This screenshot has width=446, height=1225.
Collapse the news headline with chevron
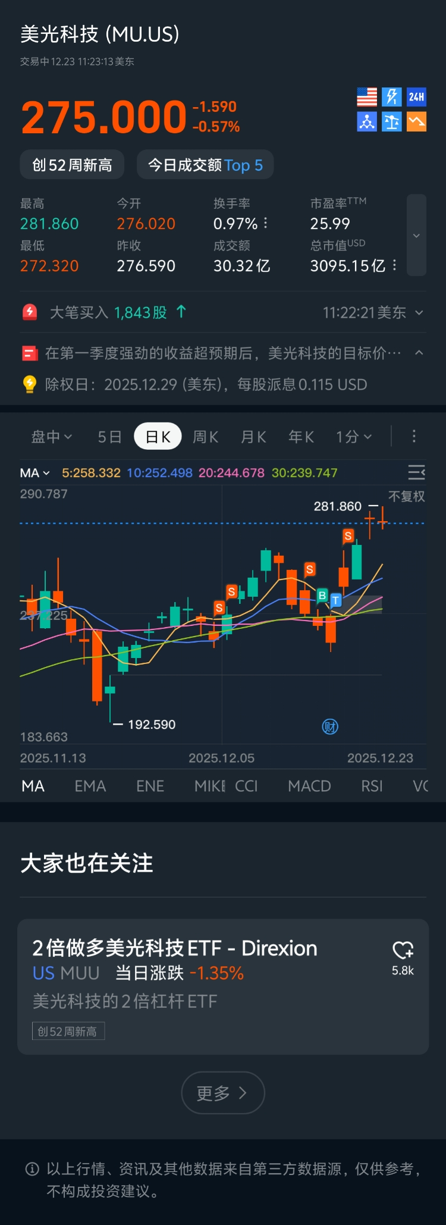419,353
